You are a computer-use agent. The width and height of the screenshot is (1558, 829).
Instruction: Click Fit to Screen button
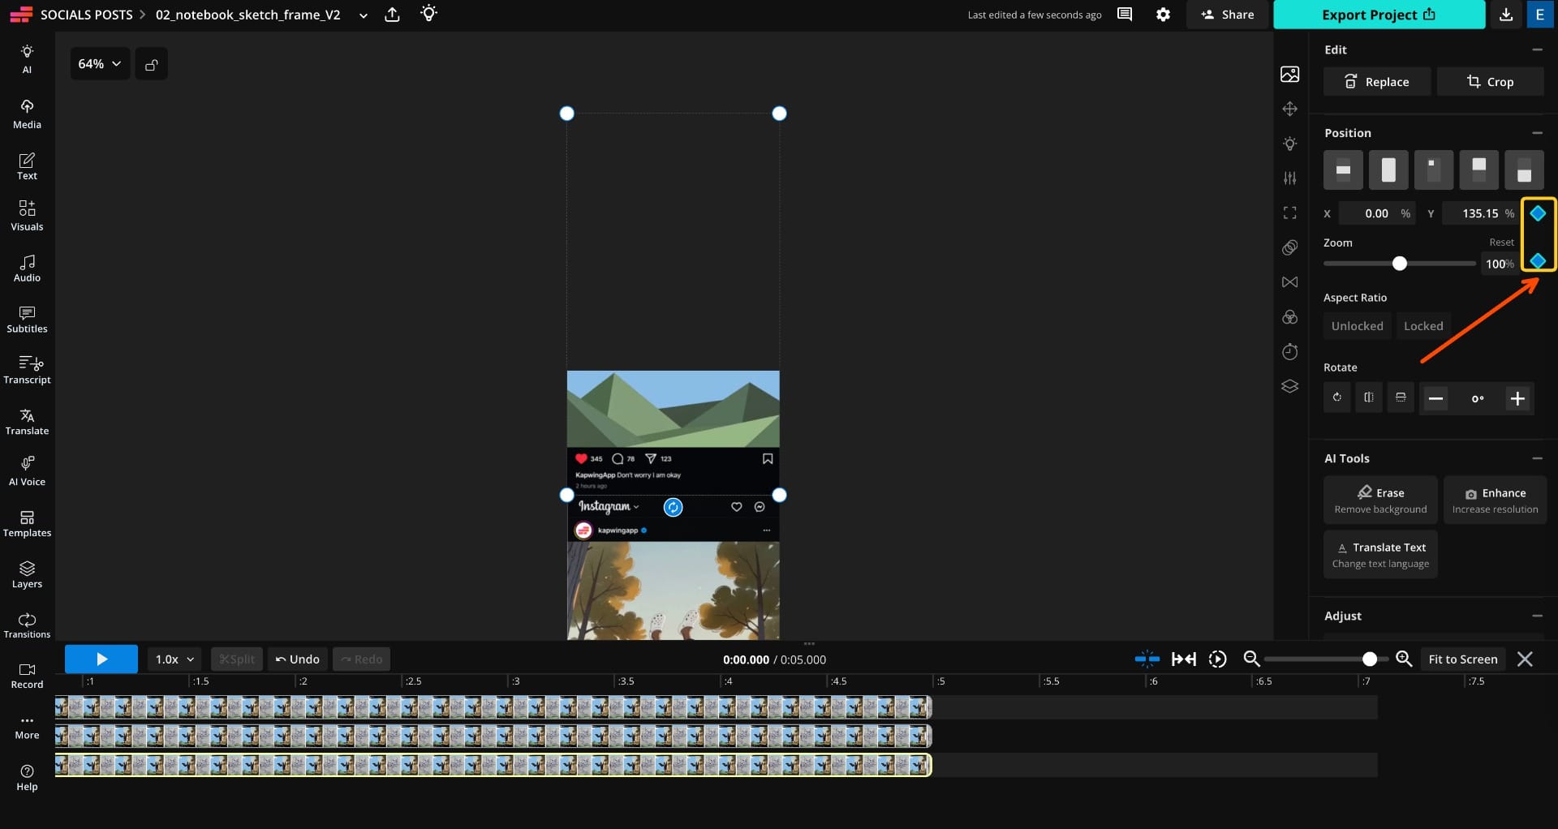(x=1463, y=659)
